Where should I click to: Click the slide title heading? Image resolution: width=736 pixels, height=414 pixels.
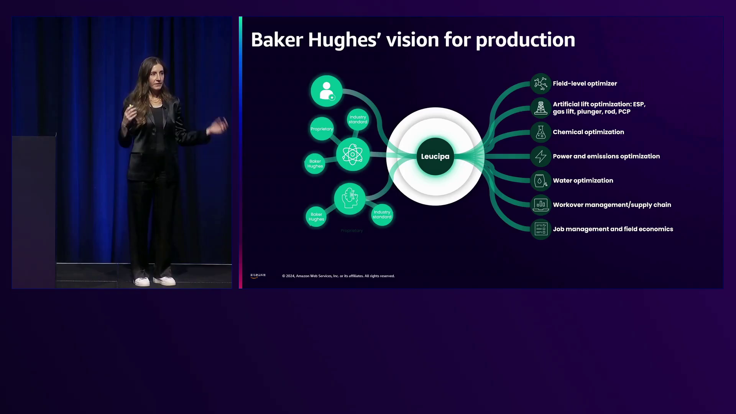click(413, 40)
